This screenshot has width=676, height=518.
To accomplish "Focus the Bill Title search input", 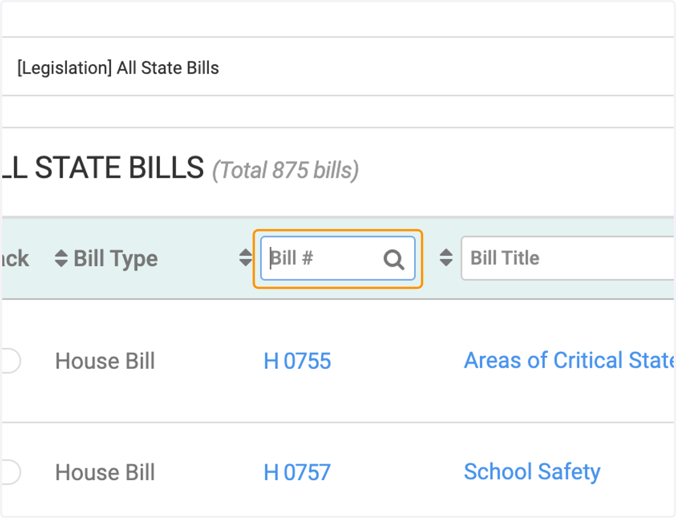I will point(568,258).
